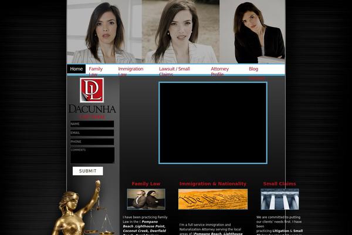Viewport: 352px width, 235px height.
Task: Open Immigration & Nationality heading link
Action: pos(213,184)
